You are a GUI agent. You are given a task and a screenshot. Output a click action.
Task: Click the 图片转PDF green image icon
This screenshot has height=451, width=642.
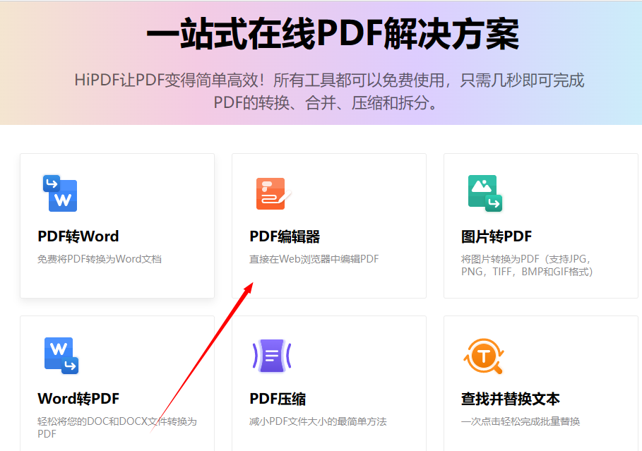tap(485, 193)
